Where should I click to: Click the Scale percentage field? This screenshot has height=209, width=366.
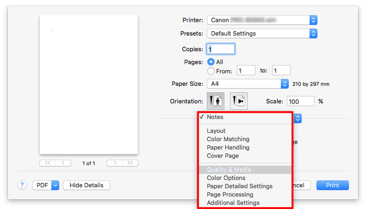(300, 102)
